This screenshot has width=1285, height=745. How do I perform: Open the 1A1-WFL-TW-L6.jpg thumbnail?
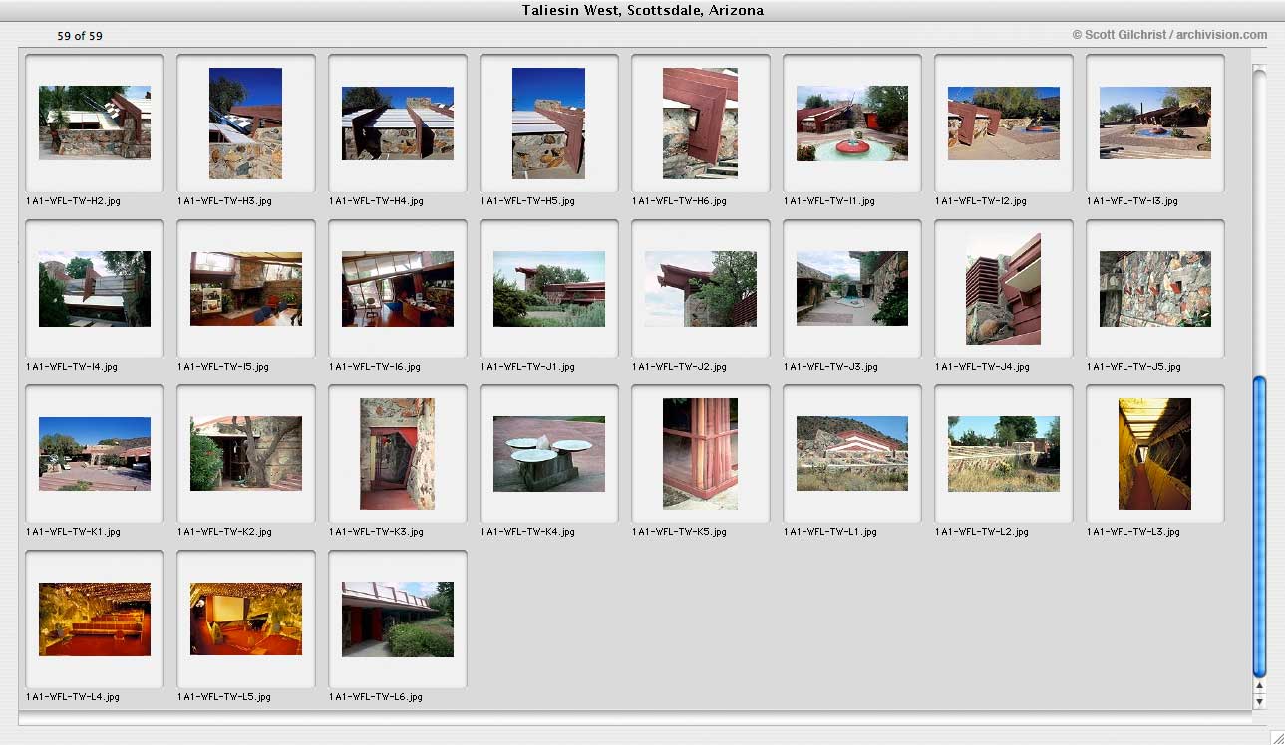coord(398,620)
